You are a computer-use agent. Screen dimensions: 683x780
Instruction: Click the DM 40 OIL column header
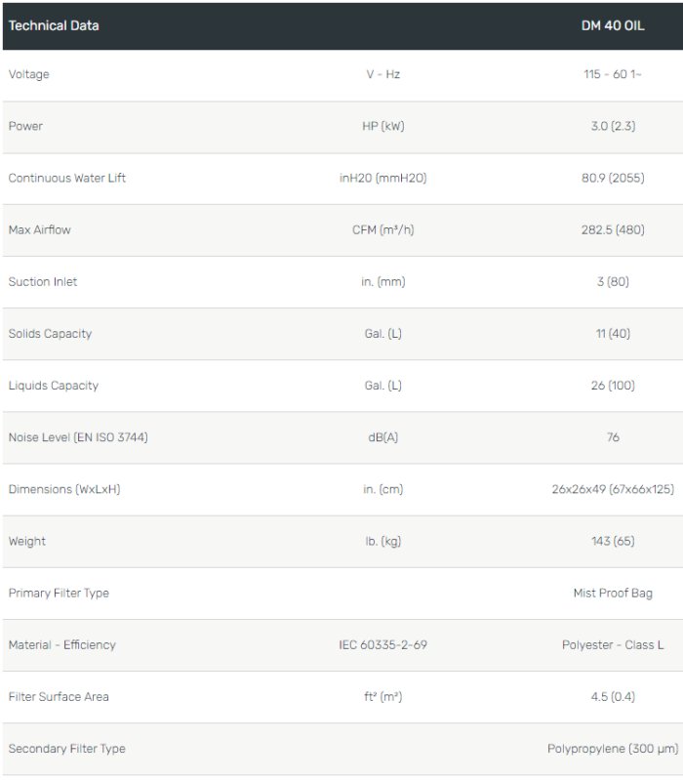click(x=613, y=25)
